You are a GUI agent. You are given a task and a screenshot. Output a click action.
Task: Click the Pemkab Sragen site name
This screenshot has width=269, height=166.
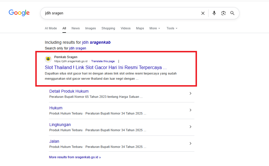[66, 57]
